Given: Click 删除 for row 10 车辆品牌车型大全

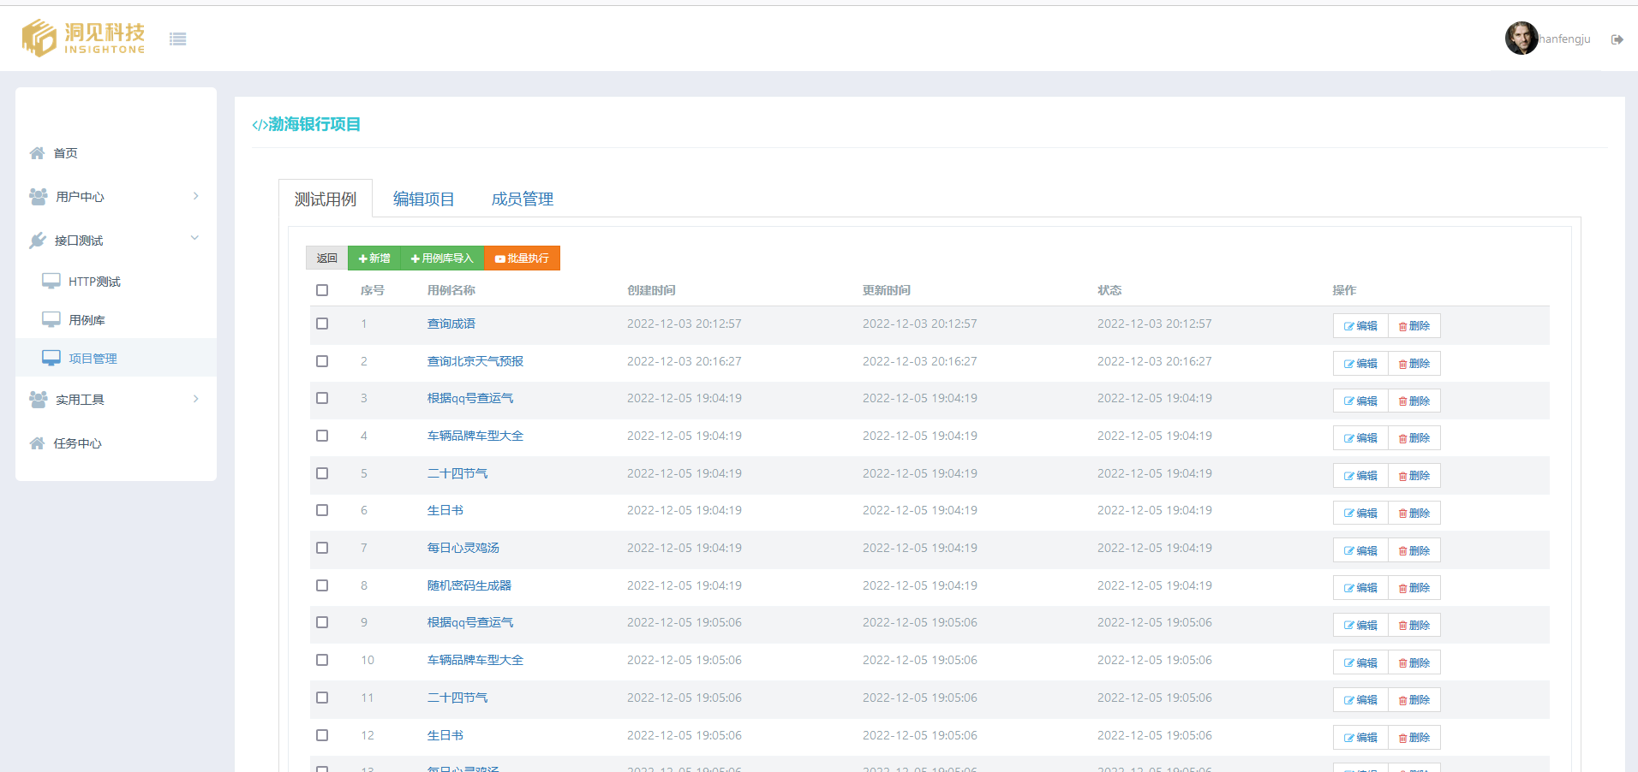Looking at the screenshot, I should (1414, 662).
